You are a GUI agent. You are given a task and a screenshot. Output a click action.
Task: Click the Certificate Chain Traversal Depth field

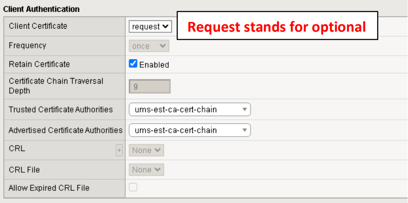[150, 86]
